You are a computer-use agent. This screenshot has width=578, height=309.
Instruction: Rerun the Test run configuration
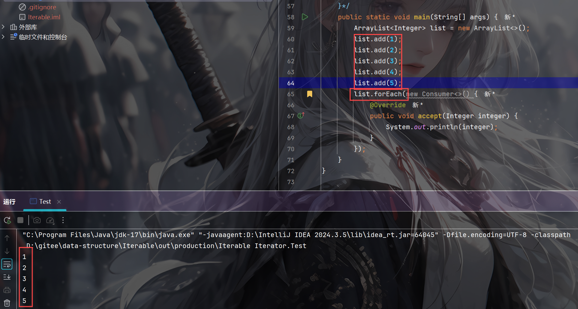coord(7,220)
